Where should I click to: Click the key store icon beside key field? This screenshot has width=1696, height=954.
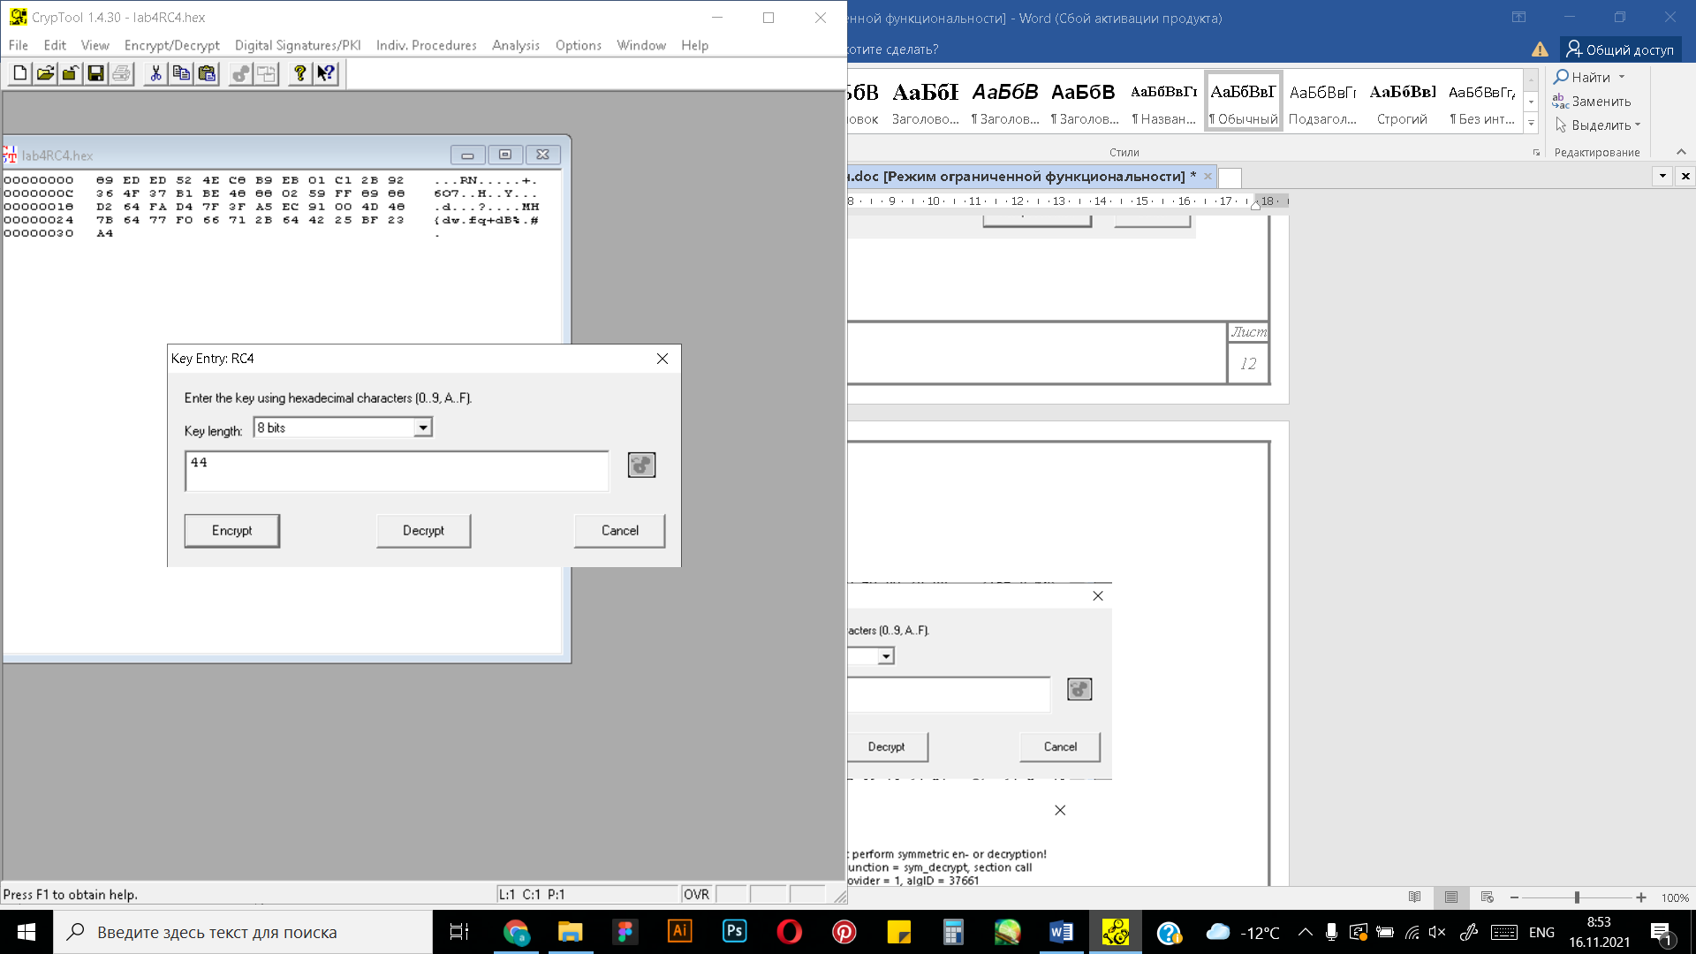641,465
